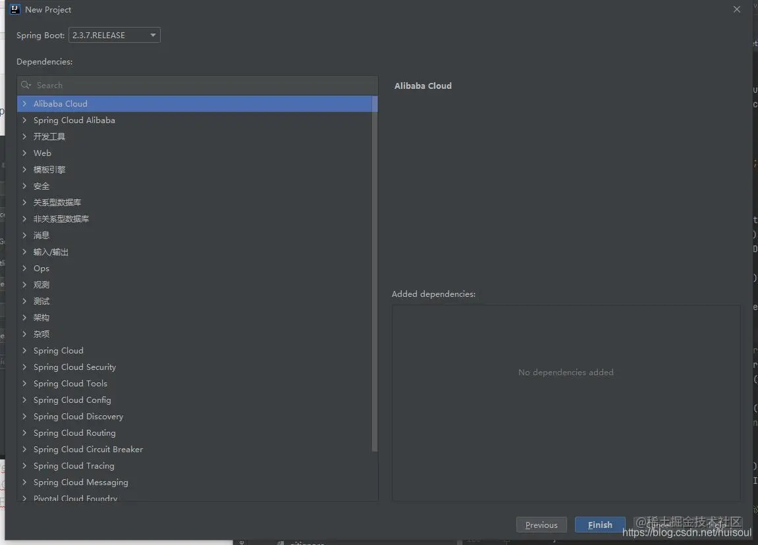The width and height of the screenshot is (758, 545).
Task: Select the 关系型数据库 category
Action: (x=194, y=202)
